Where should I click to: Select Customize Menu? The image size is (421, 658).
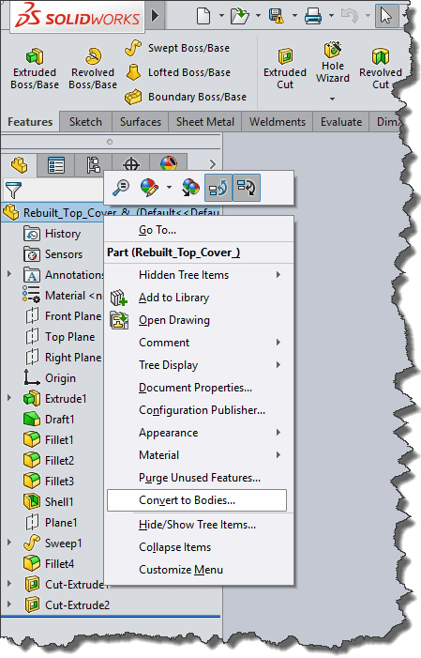click(x=199, y=570)
